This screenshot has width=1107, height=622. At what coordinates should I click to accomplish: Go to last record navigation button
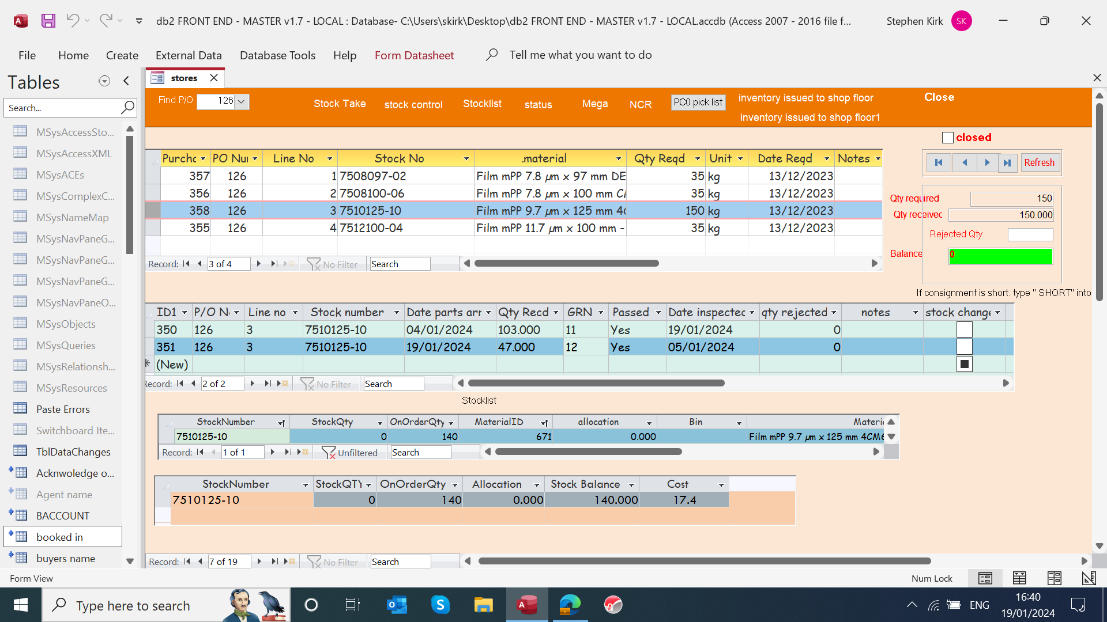pyautogui.click(x=1007, y=162)
